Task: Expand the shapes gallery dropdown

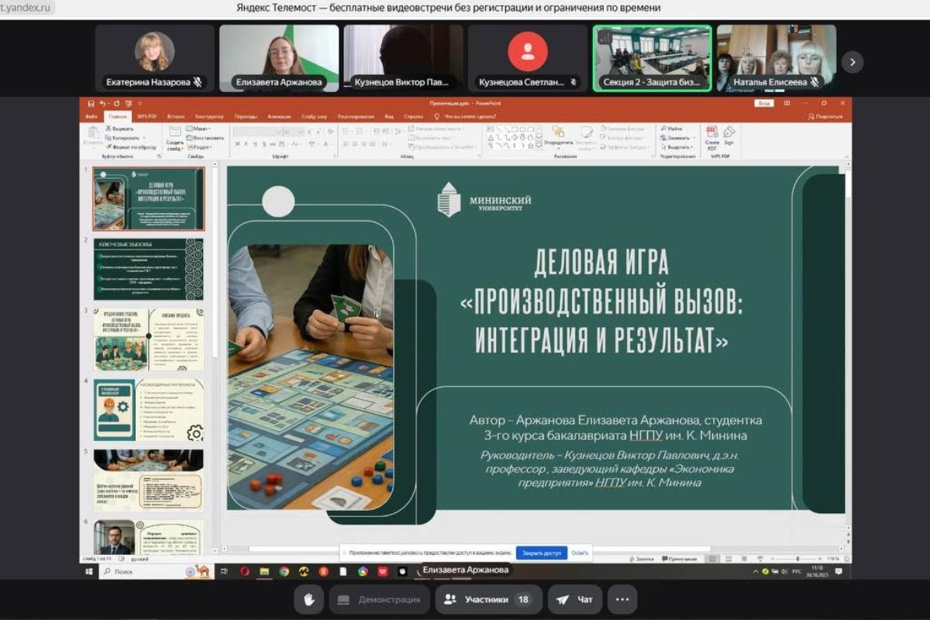Action: point(539,146)
